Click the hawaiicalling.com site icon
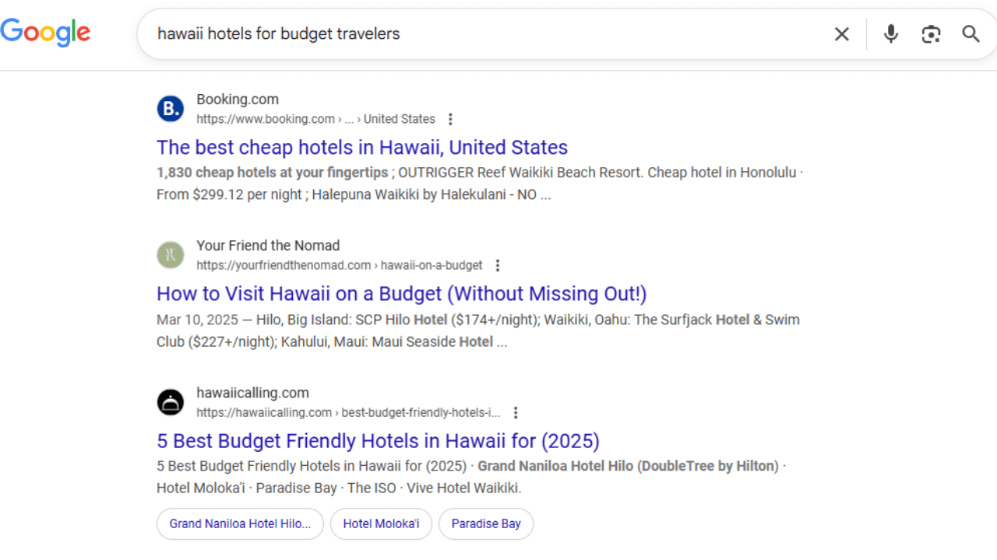The width and height of the screenshot is (997, 560). pos(170,401)
